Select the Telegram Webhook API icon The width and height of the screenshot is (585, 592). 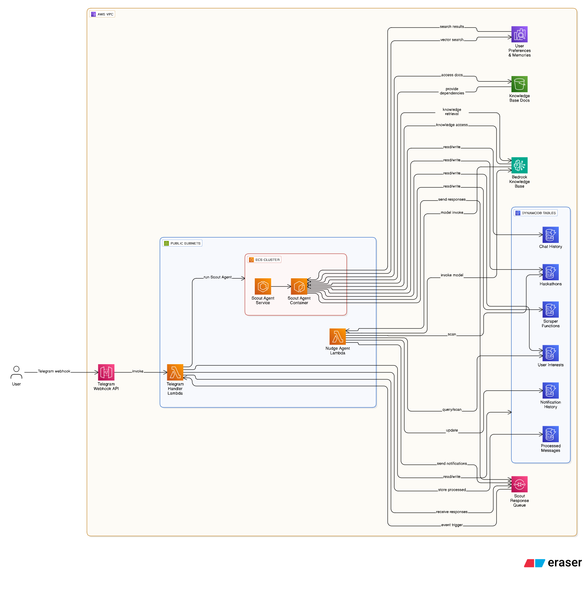106,371
